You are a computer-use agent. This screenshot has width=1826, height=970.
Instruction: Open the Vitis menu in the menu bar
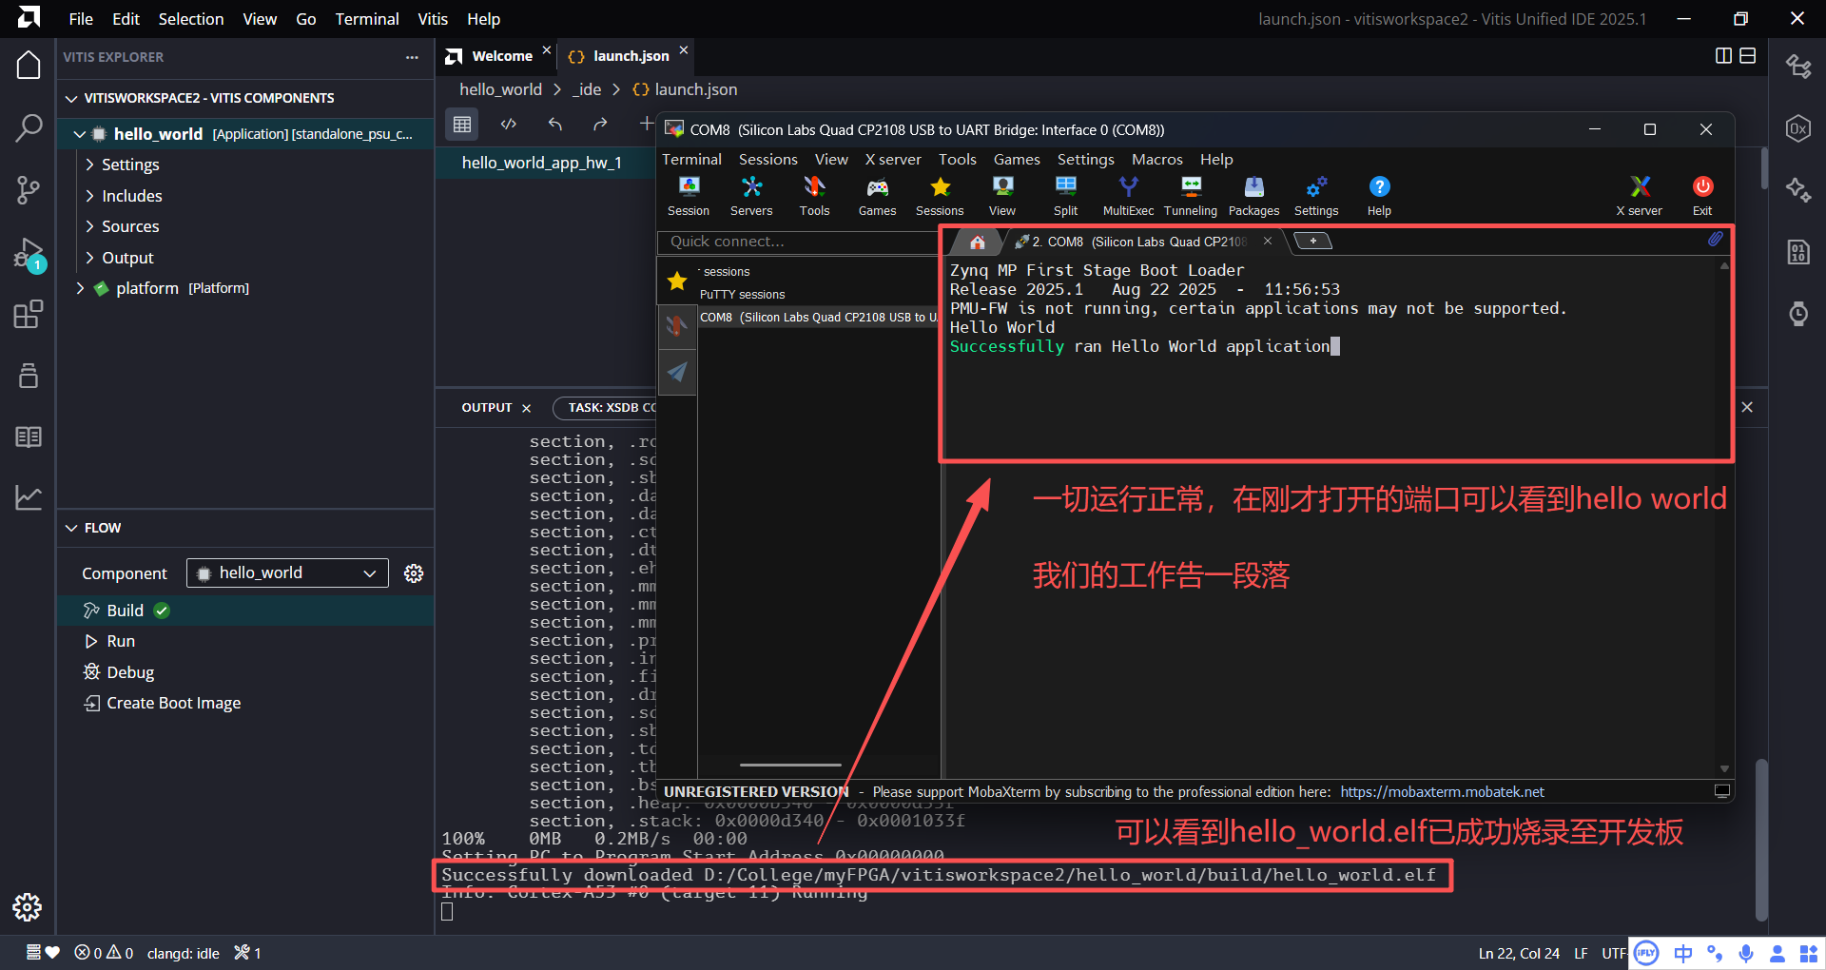(x=432, y=18)
